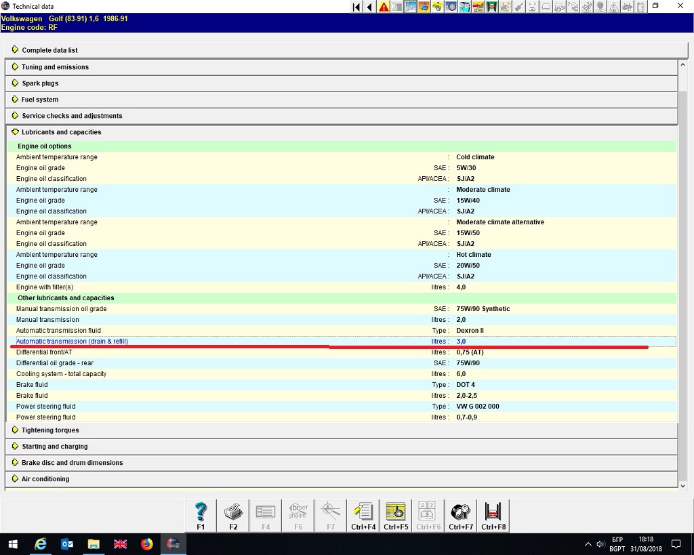Open the Service checks and adjustments section
Viewport: 694px width, 555px height.
tap(72, 116)
